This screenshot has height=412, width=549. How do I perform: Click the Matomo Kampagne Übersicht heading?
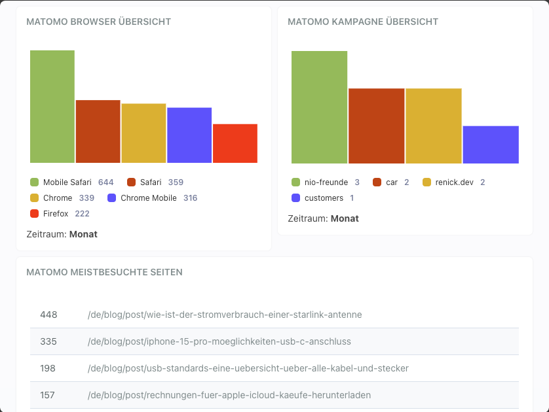point(363,22)
